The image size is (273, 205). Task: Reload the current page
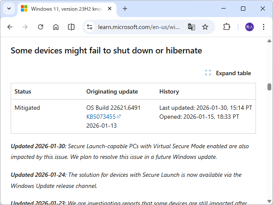[x=41, y=27]
